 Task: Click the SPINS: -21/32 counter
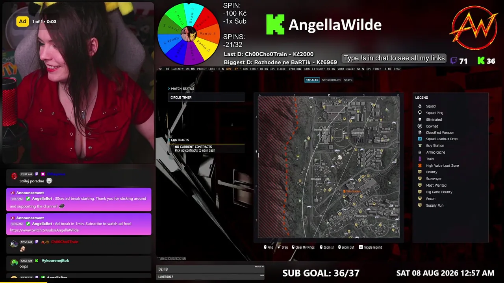click(234, 40)
